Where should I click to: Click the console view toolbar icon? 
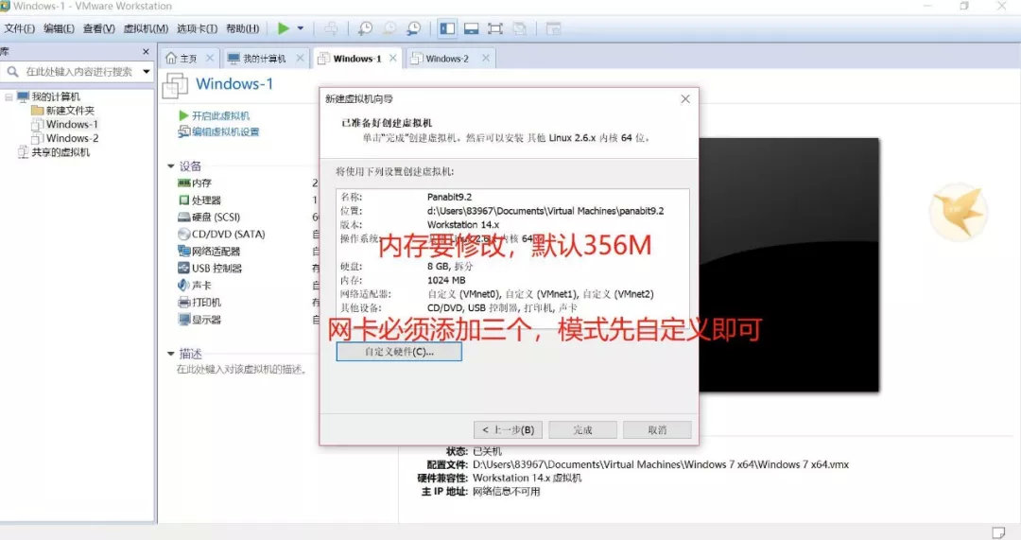pyautogui.click(x=553, y=28)
